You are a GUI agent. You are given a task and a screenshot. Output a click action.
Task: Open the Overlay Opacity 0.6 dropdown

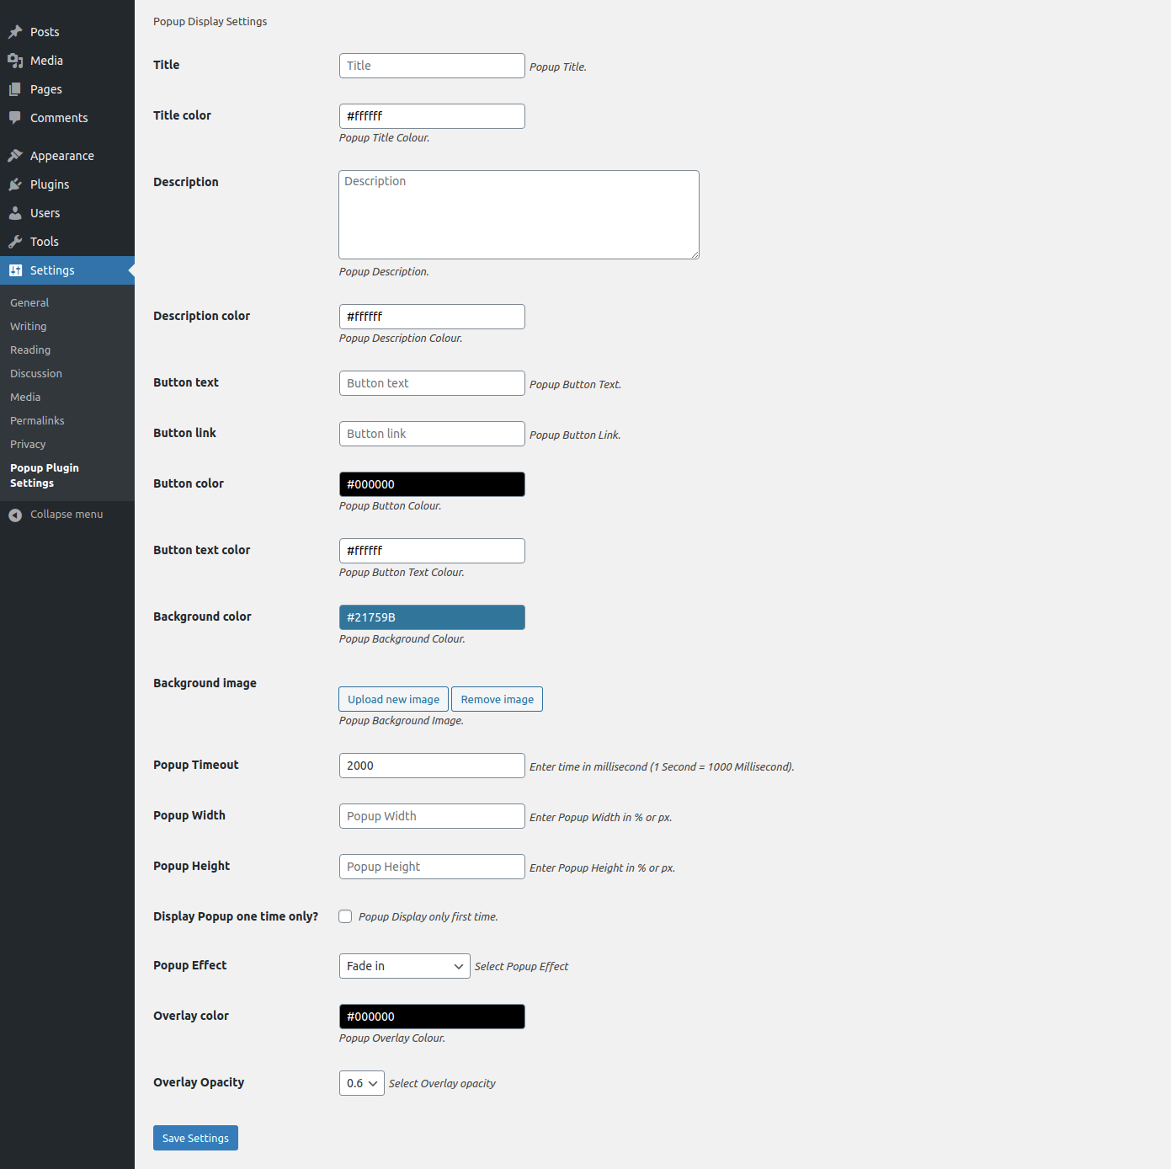(x=361, y=1083)
